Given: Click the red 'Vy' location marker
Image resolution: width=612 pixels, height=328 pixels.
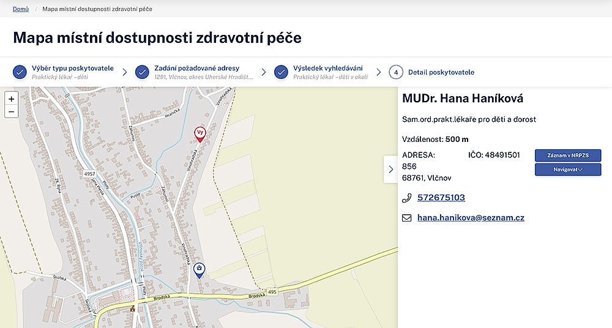Looking at the screenshot, I should click(200, 134).
